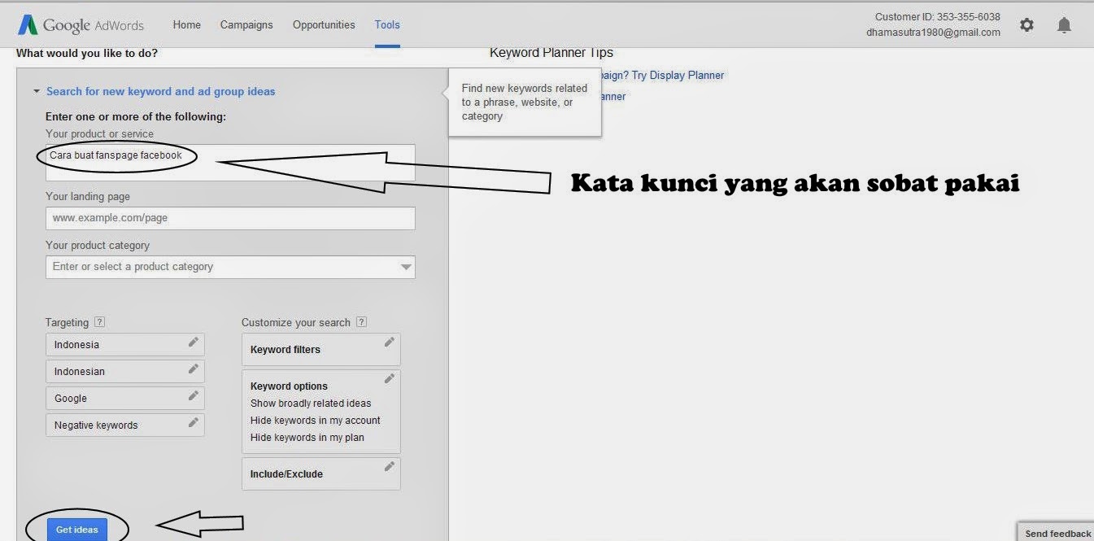This screenshot has width=1094, height=541.
Task: Collapse Search for new keyword section
Action: tap(37, 92)
